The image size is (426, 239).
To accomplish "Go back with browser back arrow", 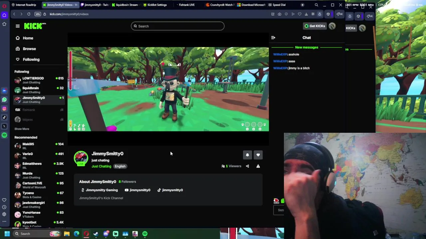I will 14,14.
